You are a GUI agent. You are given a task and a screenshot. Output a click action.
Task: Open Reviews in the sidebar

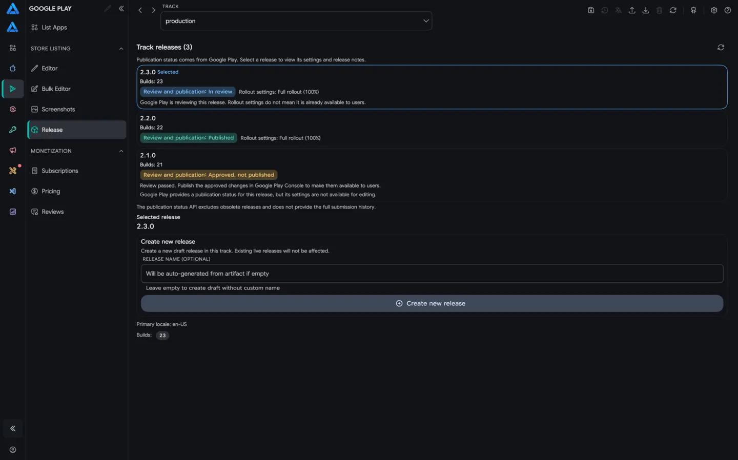click(x=77, y=212)
